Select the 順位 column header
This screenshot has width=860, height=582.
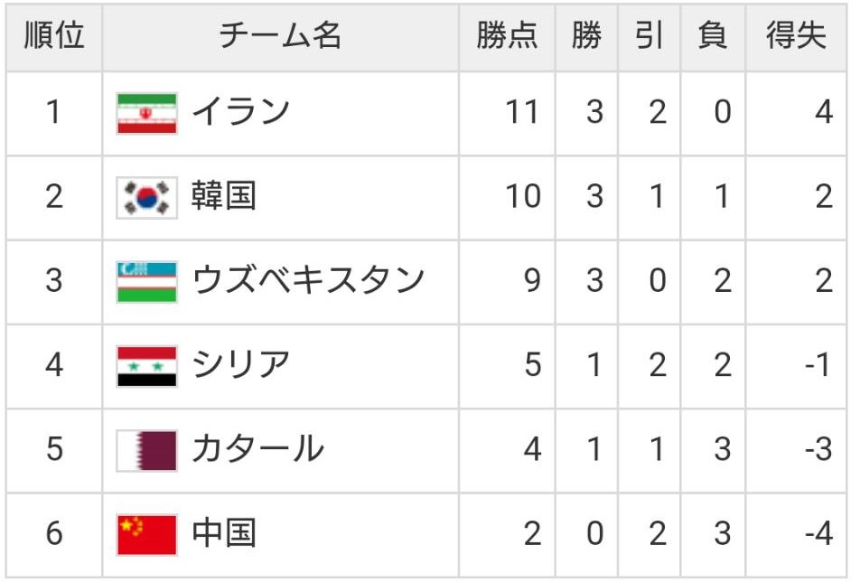[x=54, y=35]
